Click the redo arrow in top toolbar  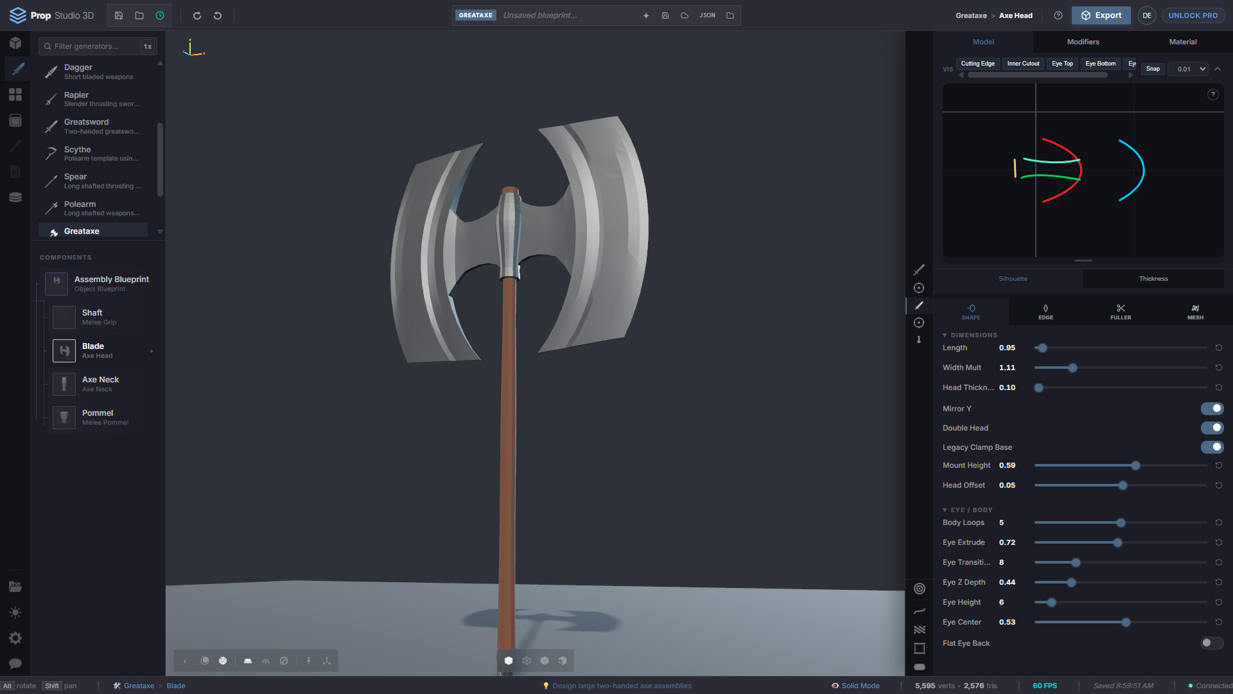[x=197, y=15]
